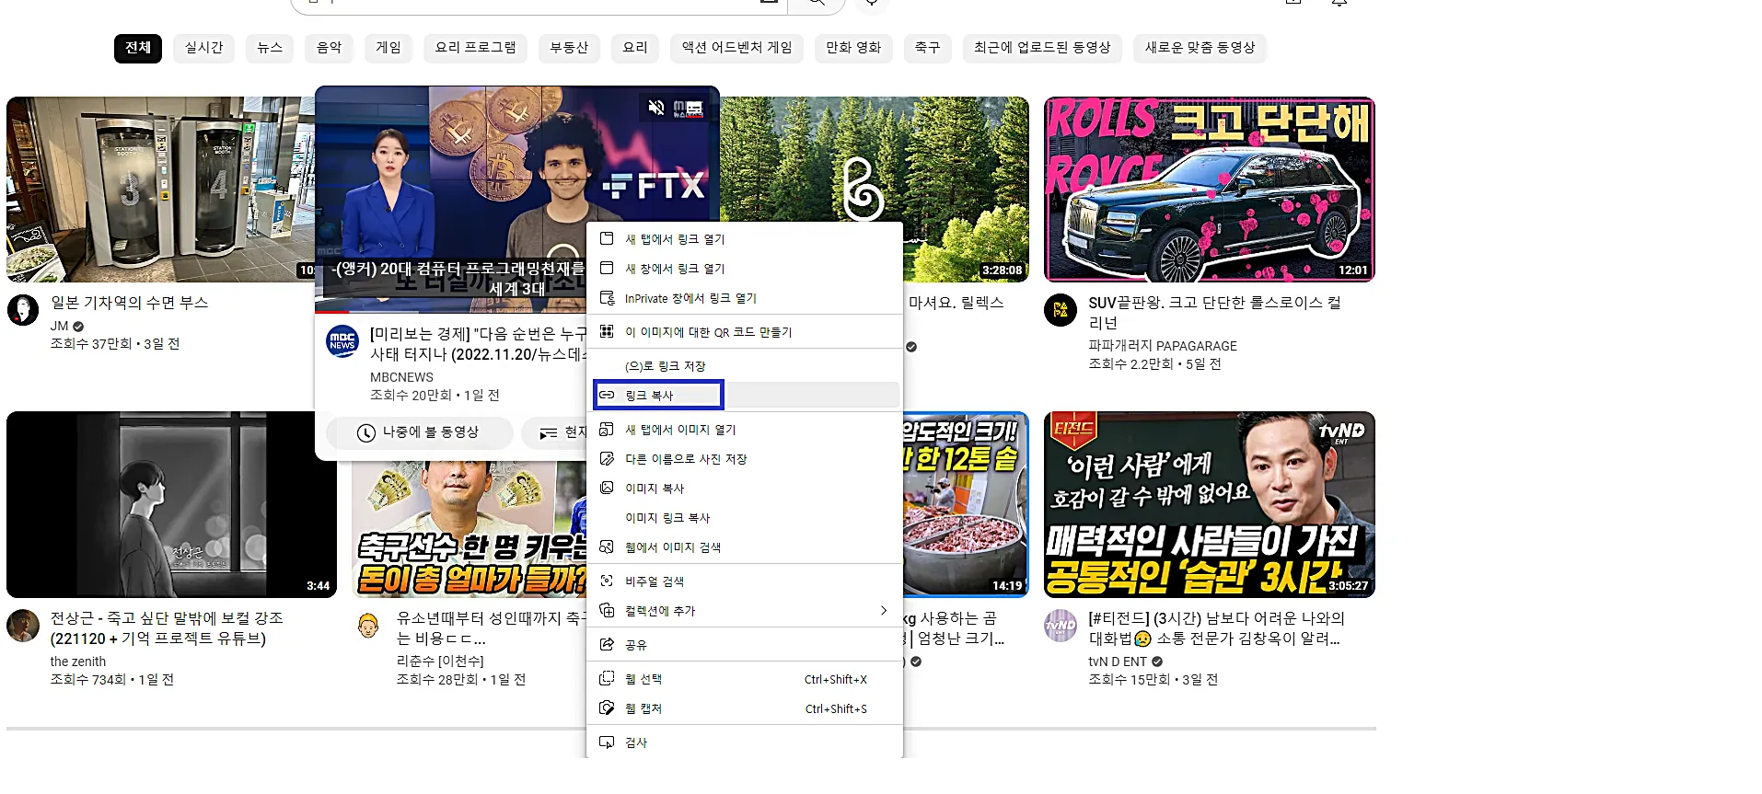Viewport: 1762px width, 794px height.
Task: Open PAPAGARAGE channel avatar
Action: tap(1061, 310)
